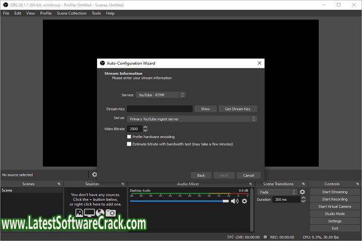Viewport: 362px width, 241px height.
Task: Enable Prefer hardware encoding checkbox
Action: (x=129, y=137)
